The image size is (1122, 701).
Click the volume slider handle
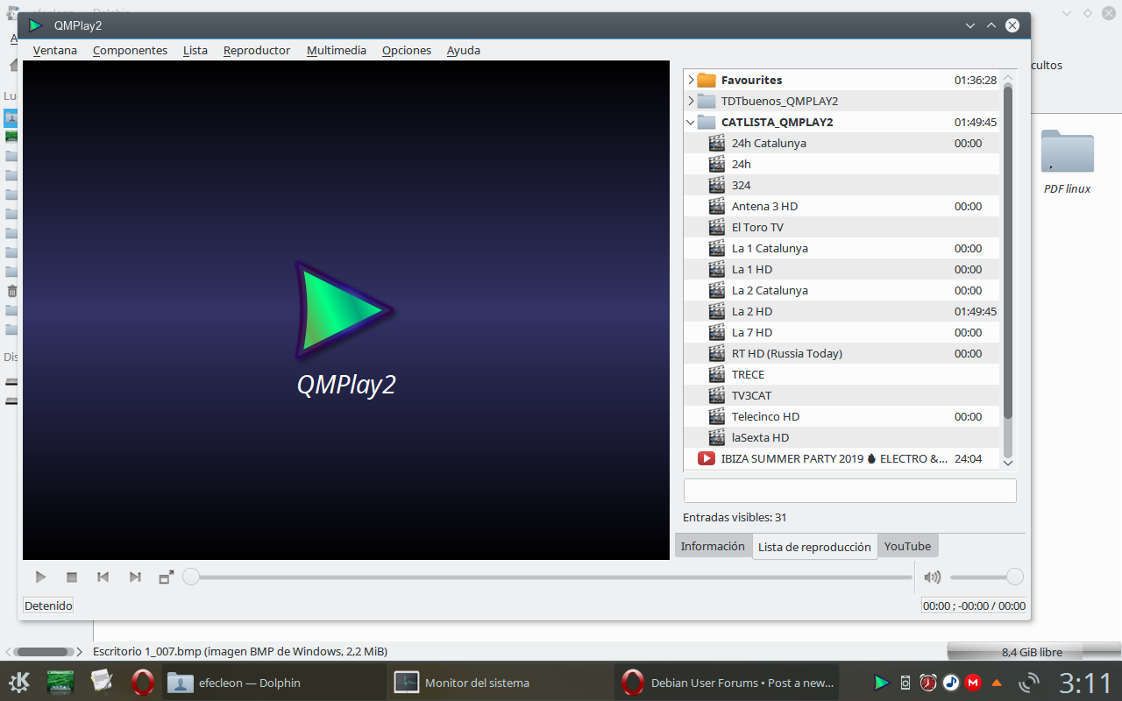pyautogui.click(x=1014, y=577)
